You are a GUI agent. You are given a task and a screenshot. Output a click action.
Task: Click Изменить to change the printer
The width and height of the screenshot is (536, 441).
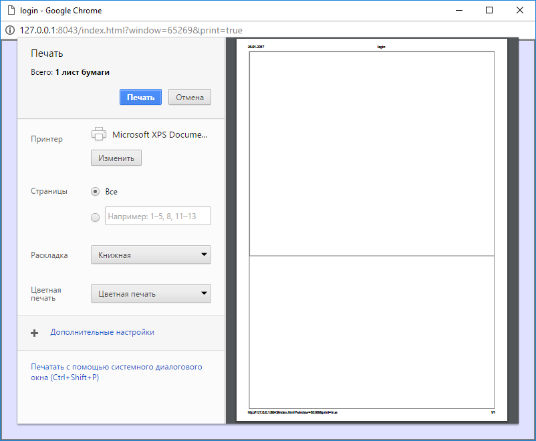116,158
